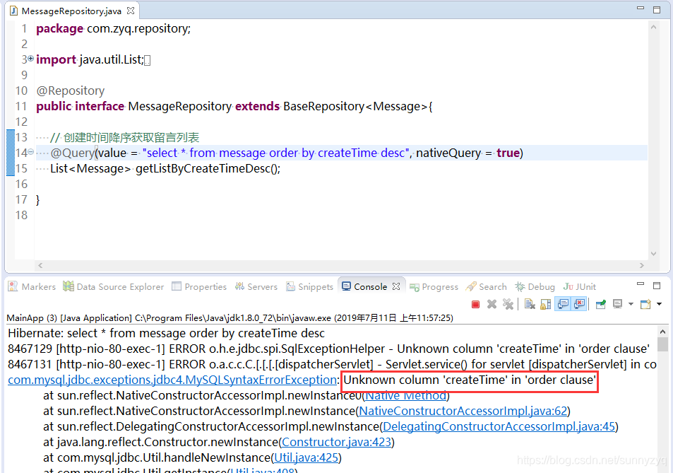Pin the Console view
The width and height of the screenshot is (673, 473).
pos(600,304)
